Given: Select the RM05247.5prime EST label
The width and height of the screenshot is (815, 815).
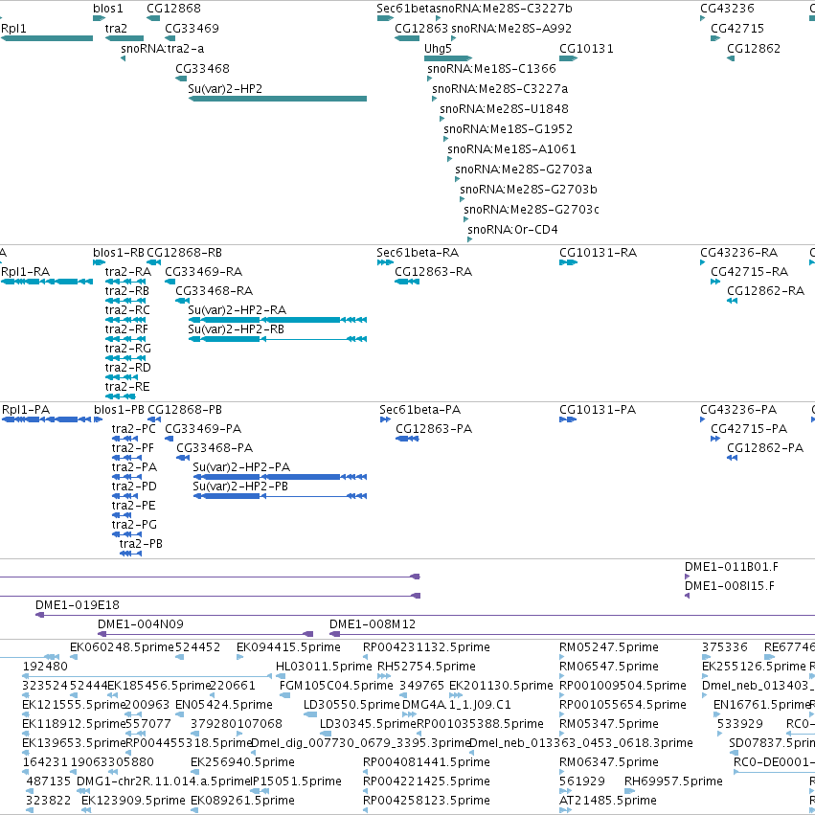Looking at the screenshot, I should point(609,647).
